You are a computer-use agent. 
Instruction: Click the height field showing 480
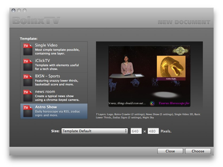(x=153, y=131)
